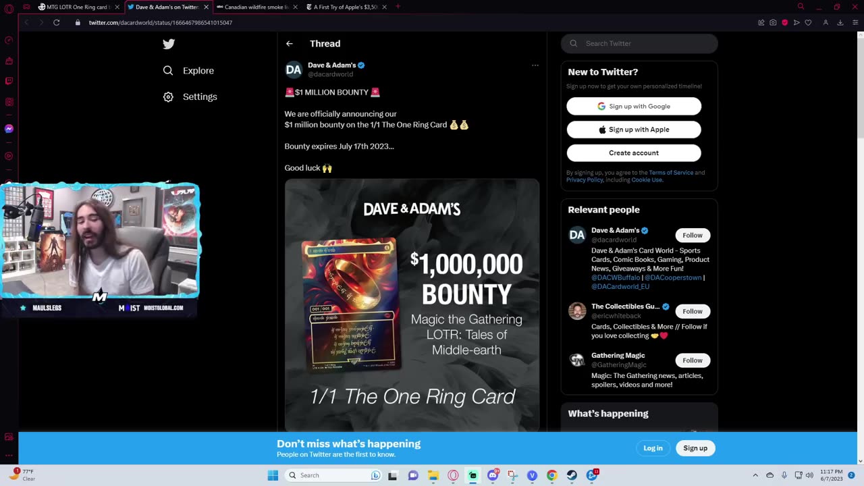Click the Twitch icon in Opera sidebar

9,81
